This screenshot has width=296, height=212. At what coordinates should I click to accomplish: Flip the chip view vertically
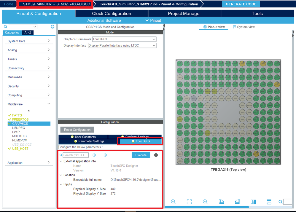click(x=269, y=202)
